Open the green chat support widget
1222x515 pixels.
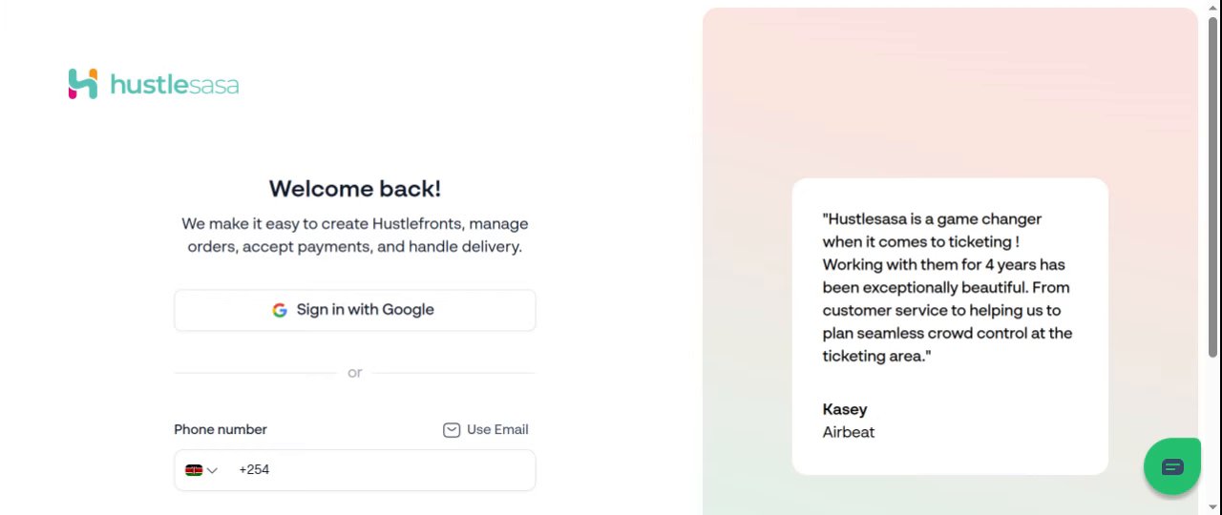[1172, 466]
